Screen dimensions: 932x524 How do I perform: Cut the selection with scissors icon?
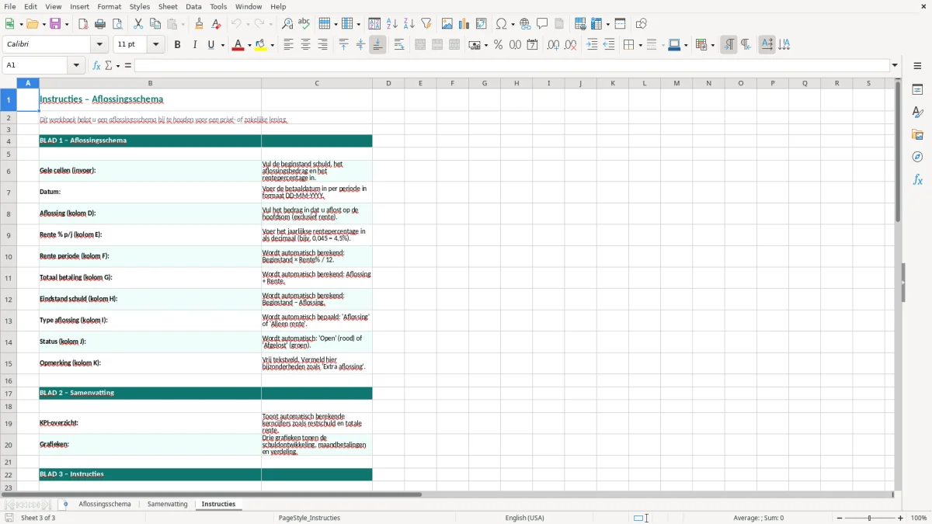click(138, 24)
